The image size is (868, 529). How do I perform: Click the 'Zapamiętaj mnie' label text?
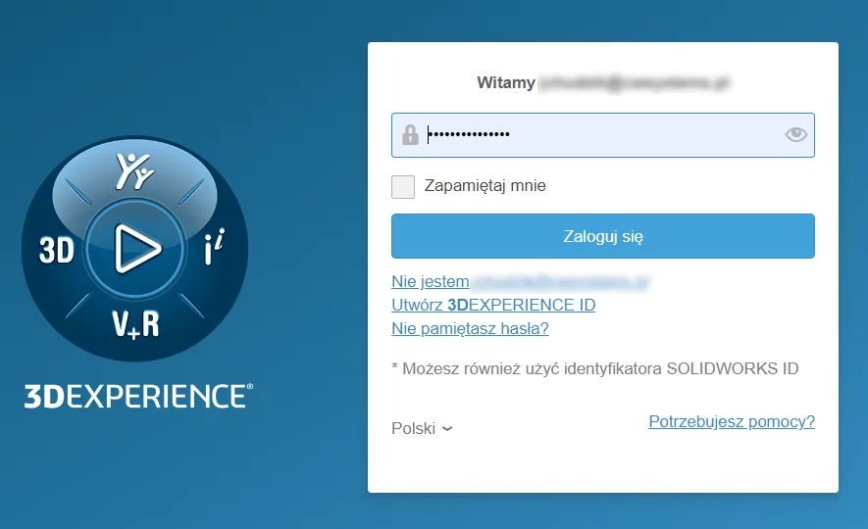(x=485, y=186)
